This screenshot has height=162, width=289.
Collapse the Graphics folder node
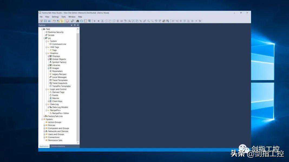(46, 53)
